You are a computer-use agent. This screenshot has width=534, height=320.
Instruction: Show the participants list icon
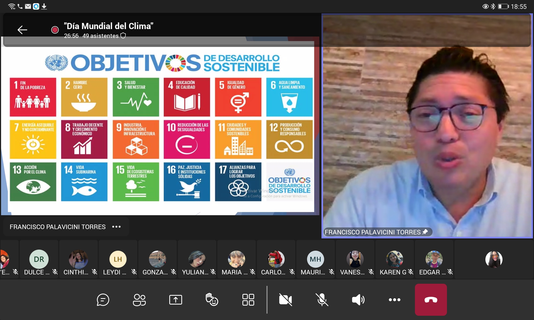click(x=139, y=300)
